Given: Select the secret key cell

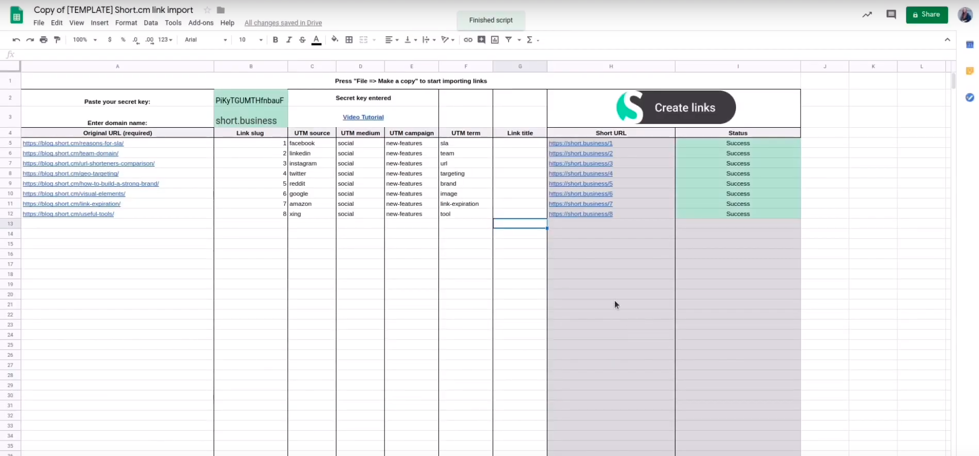Looking at the screenshot, I should [251, 98].
